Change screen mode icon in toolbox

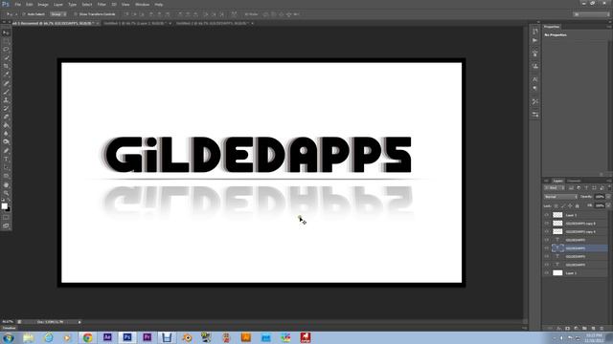(6, 226)
